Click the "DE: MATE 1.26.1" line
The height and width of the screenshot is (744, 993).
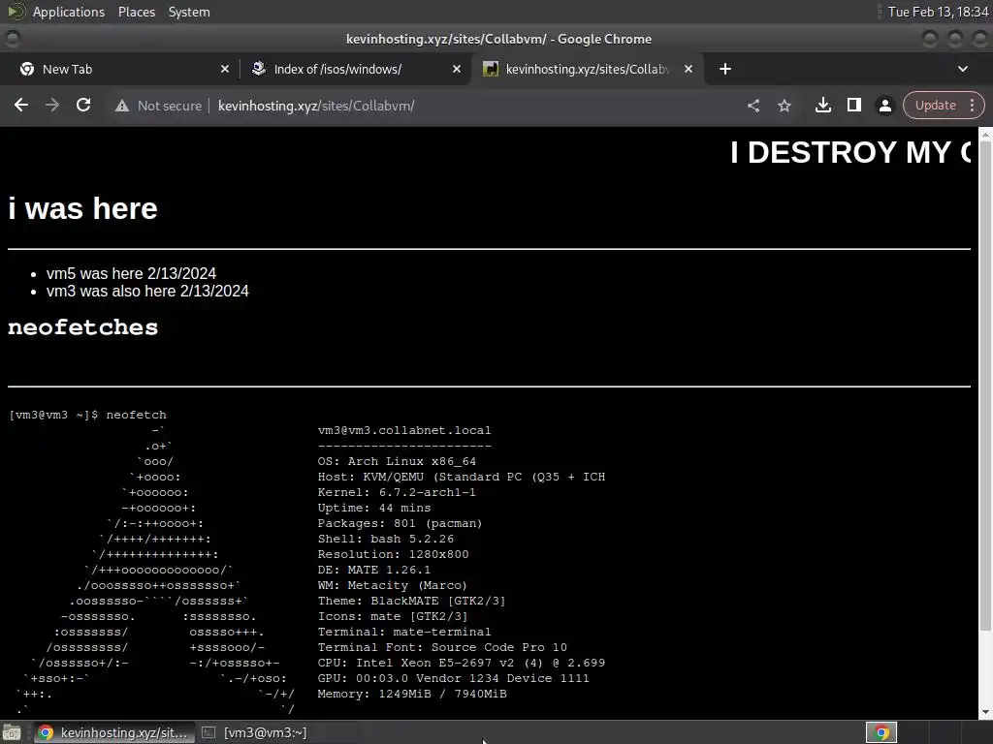pos(373,570)
